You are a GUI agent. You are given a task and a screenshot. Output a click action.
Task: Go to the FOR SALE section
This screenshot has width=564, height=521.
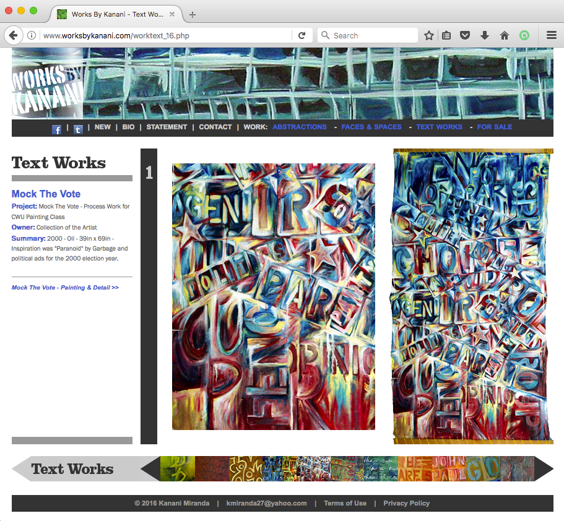click(495, 127)
